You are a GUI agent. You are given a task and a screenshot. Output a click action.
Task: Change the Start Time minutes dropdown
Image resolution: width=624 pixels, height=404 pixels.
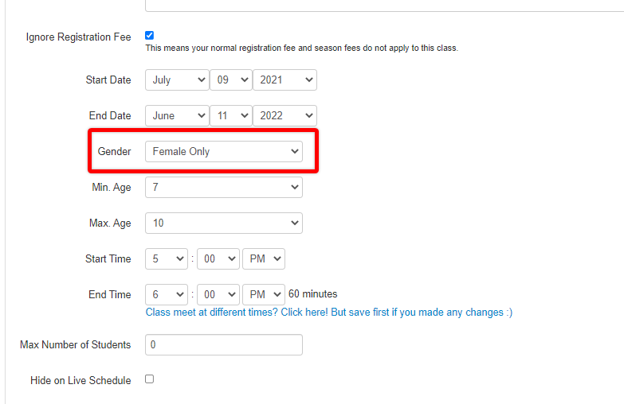[x=218, y=258]
